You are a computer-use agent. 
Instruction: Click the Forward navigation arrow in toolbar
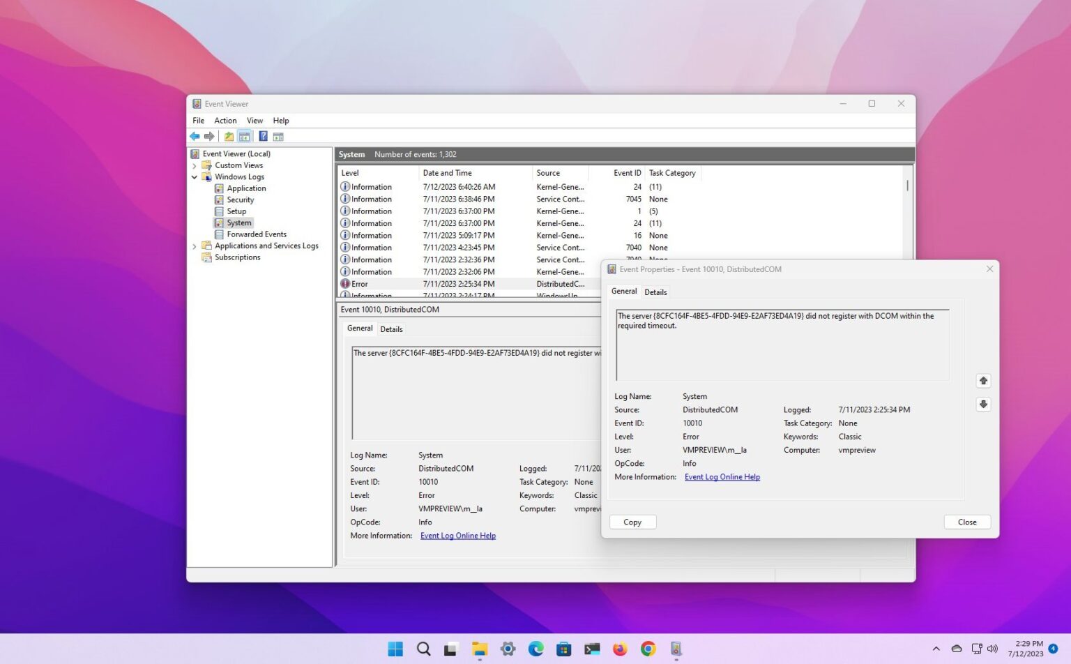click(210, 136)
